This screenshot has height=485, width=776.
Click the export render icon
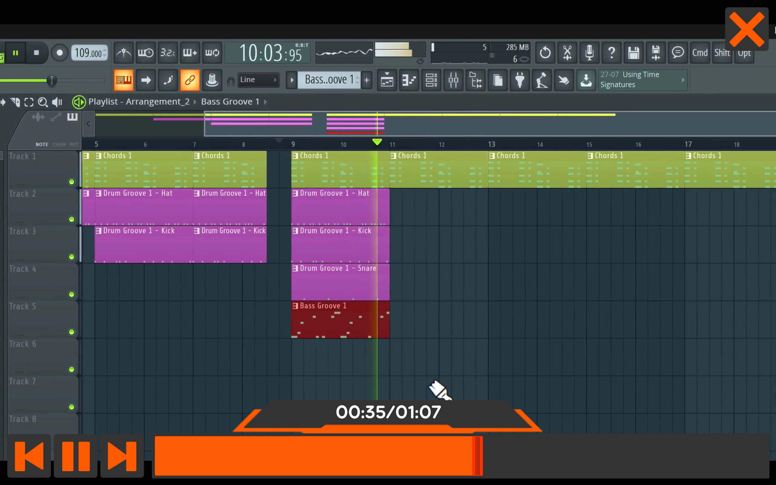(x=586, y=80)
